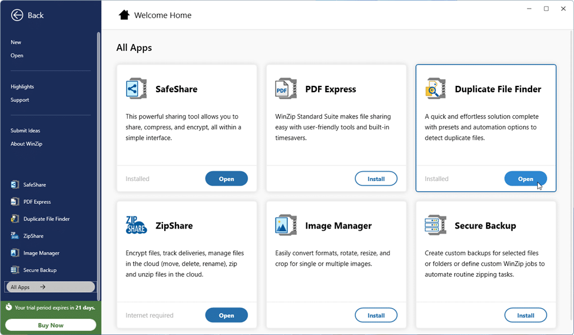Viewport: 574px width, 335px height.
Task: Select New in the left menu
Action: coord(16,42)
